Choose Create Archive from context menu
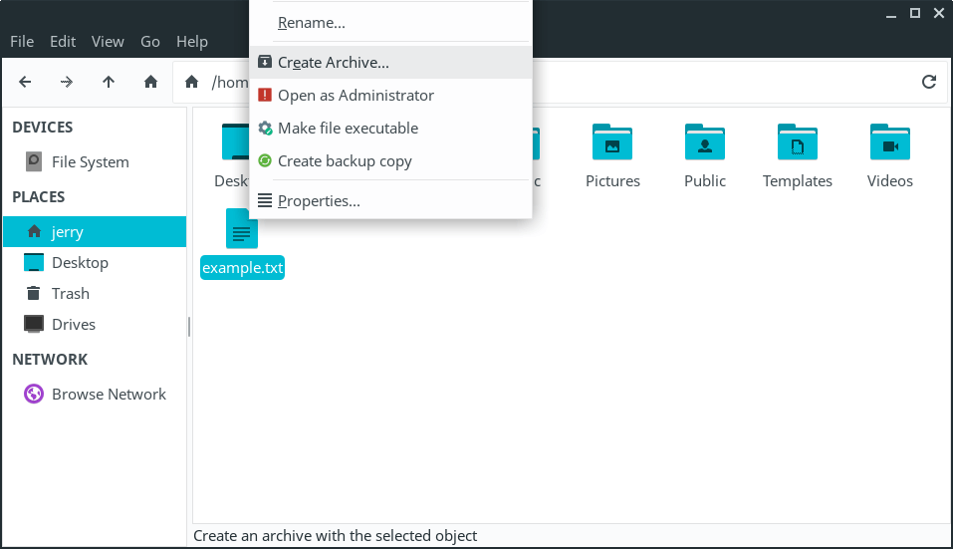 point(334,63)
